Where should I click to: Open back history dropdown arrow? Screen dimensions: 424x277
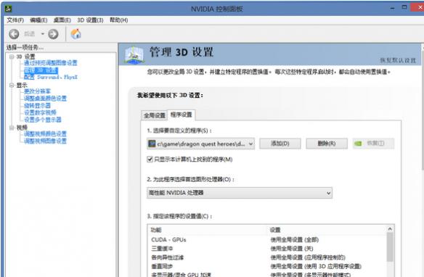click(42, 34)
